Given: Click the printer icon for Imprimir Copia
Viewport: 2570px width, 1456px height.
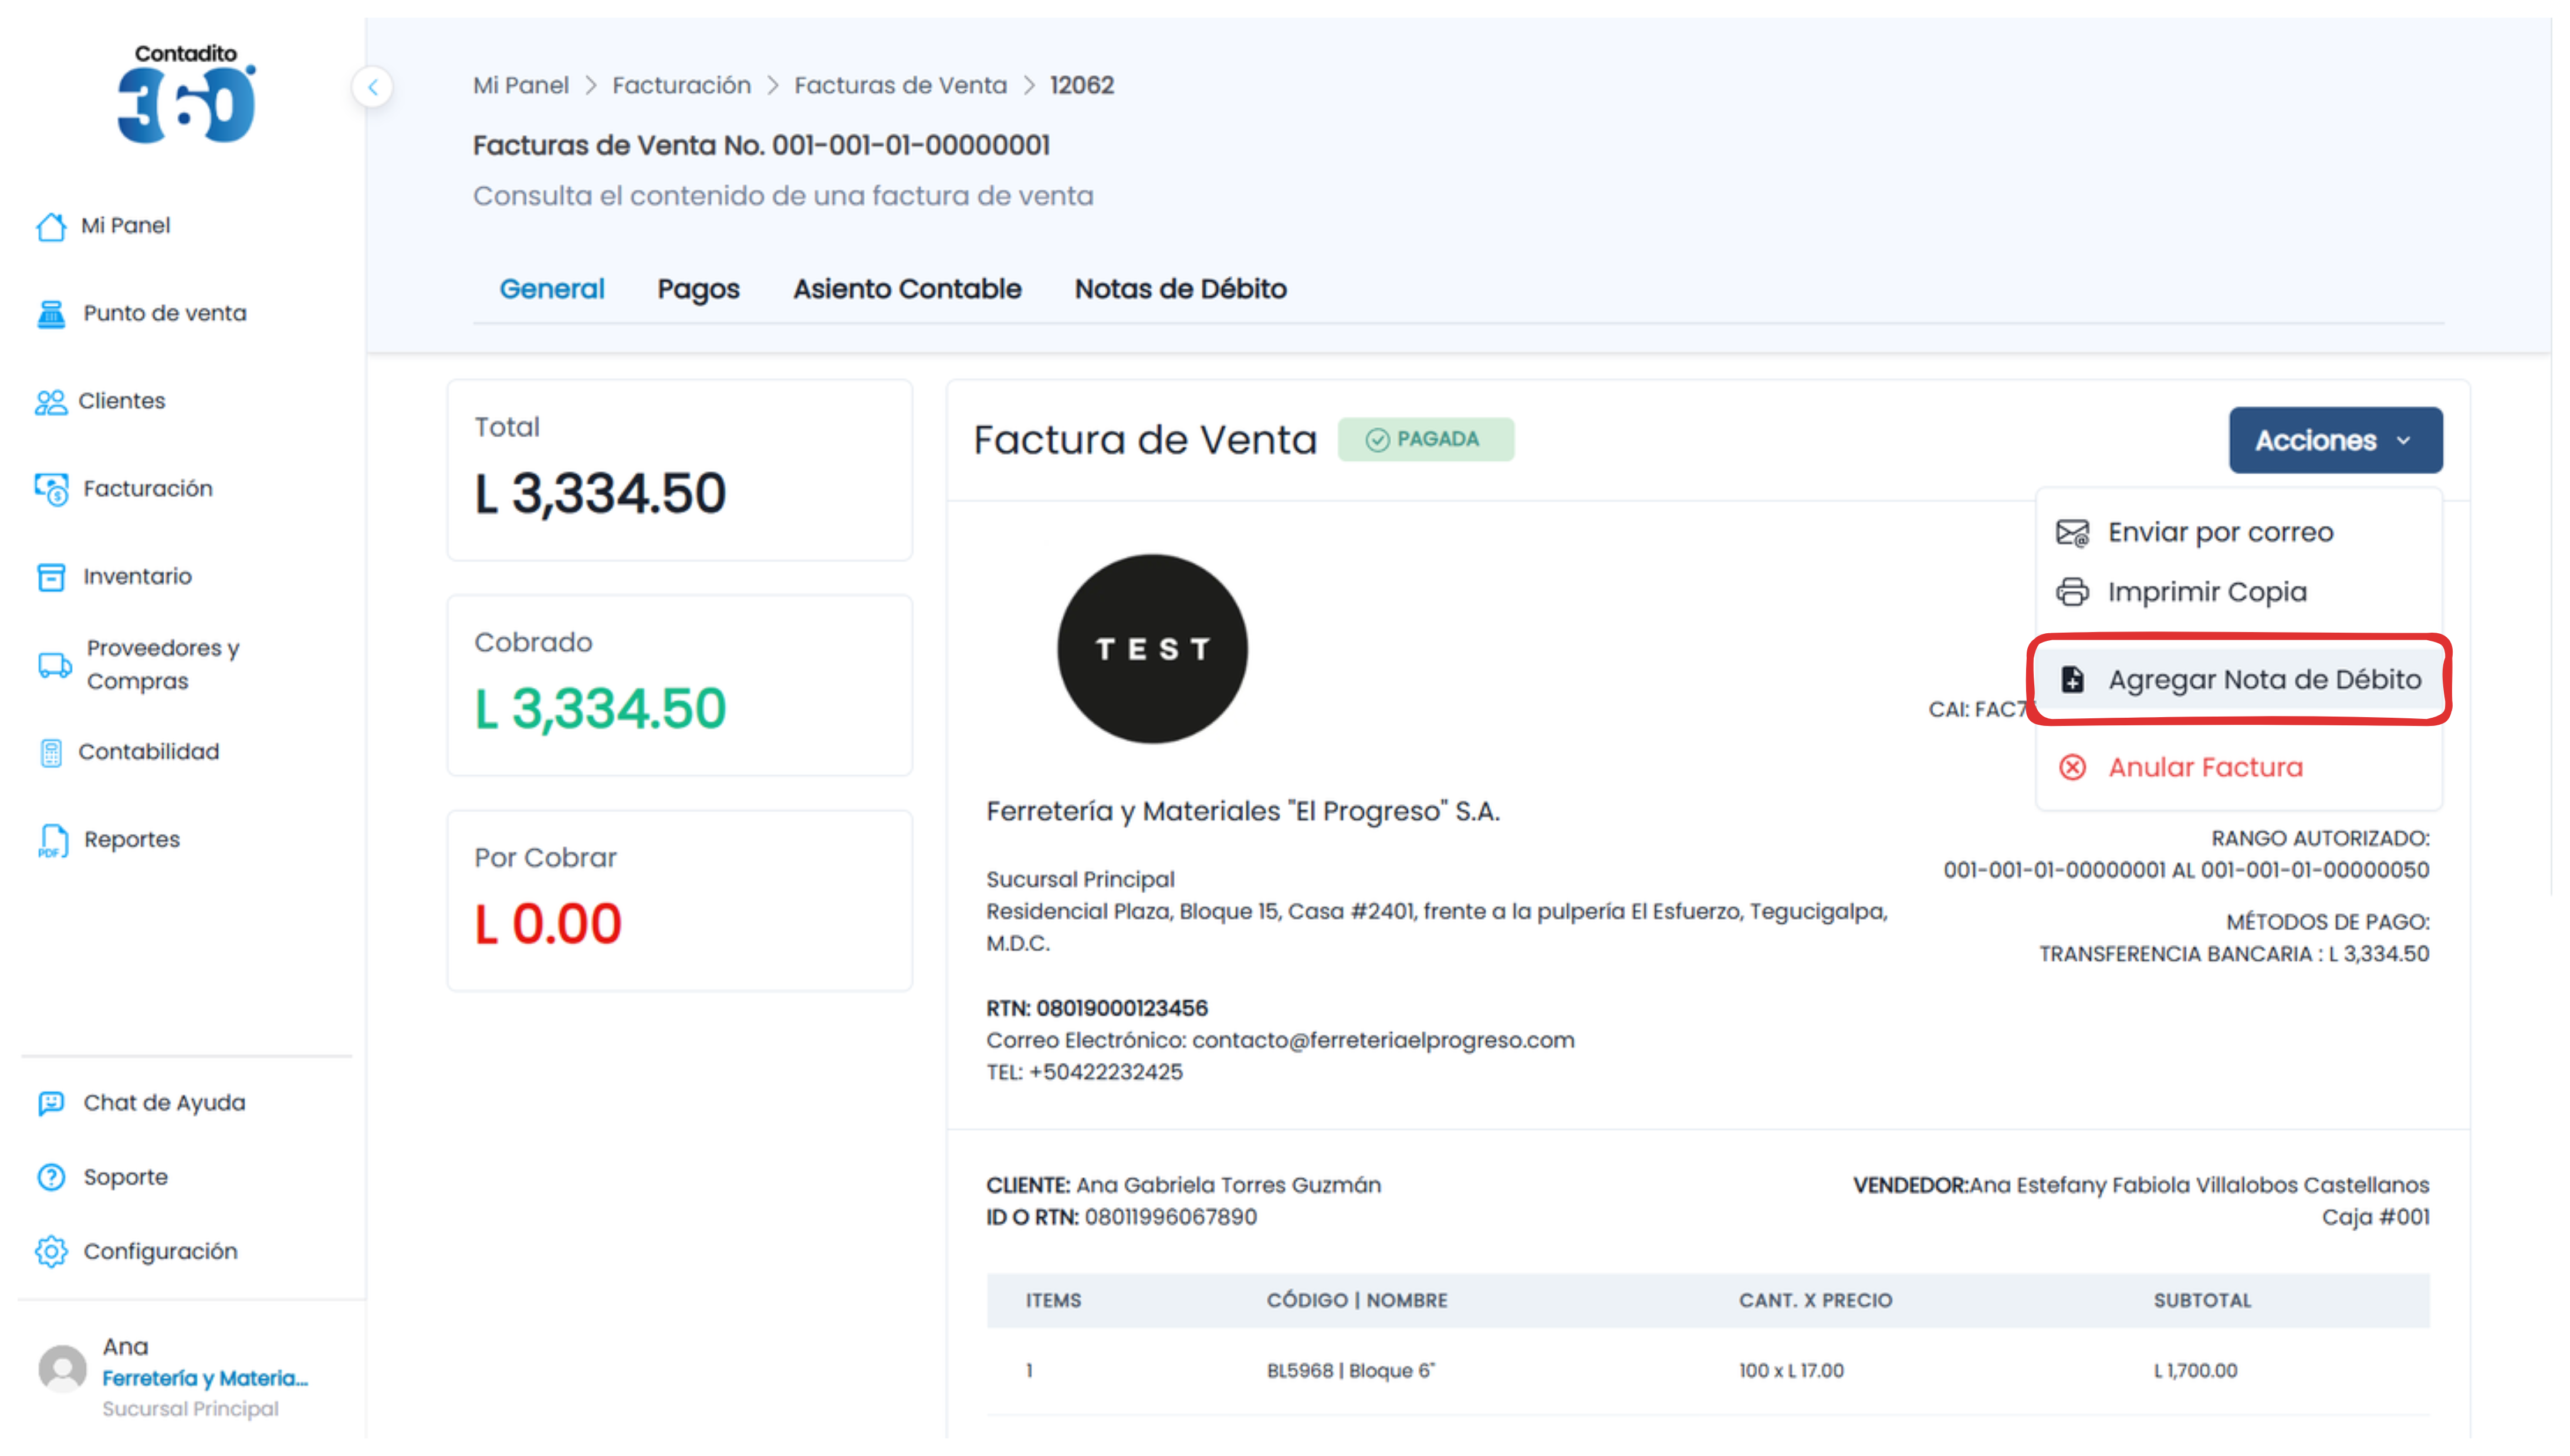Looking at the screenshot, I should pyautogui.click(x=2072, y=592).
